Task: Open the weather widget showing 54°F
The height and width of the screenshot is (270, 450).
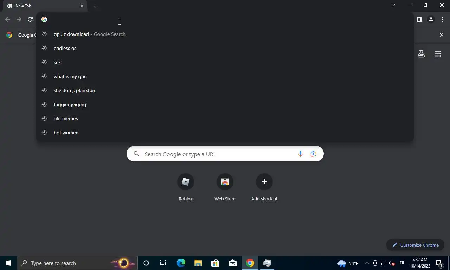Action: point(348,263)
